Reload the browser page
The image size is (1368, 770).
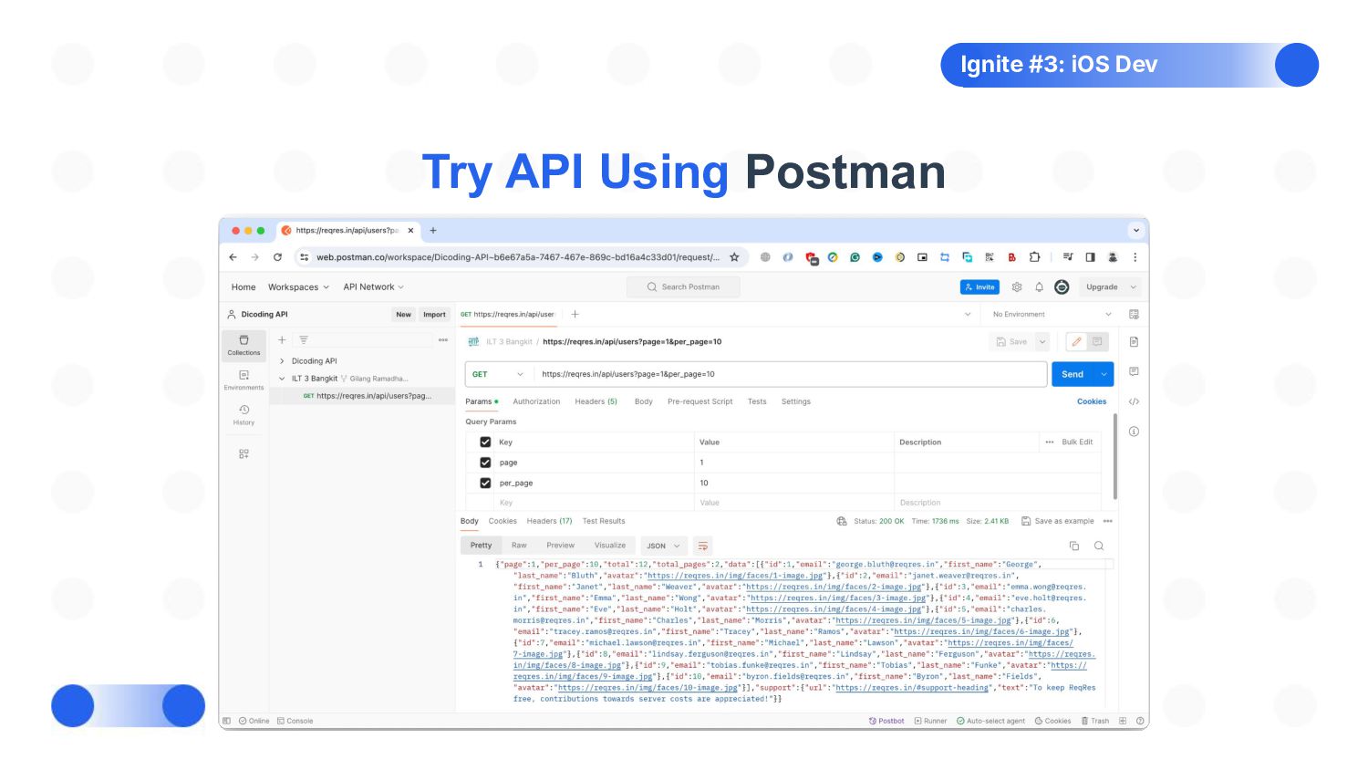coord(277,257)
